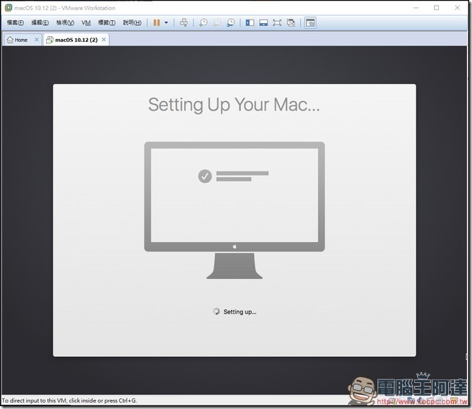Screen dimensions: 472x409
Task: Open the 檢視(V) view menu
Action: click(x=65, y=22)
